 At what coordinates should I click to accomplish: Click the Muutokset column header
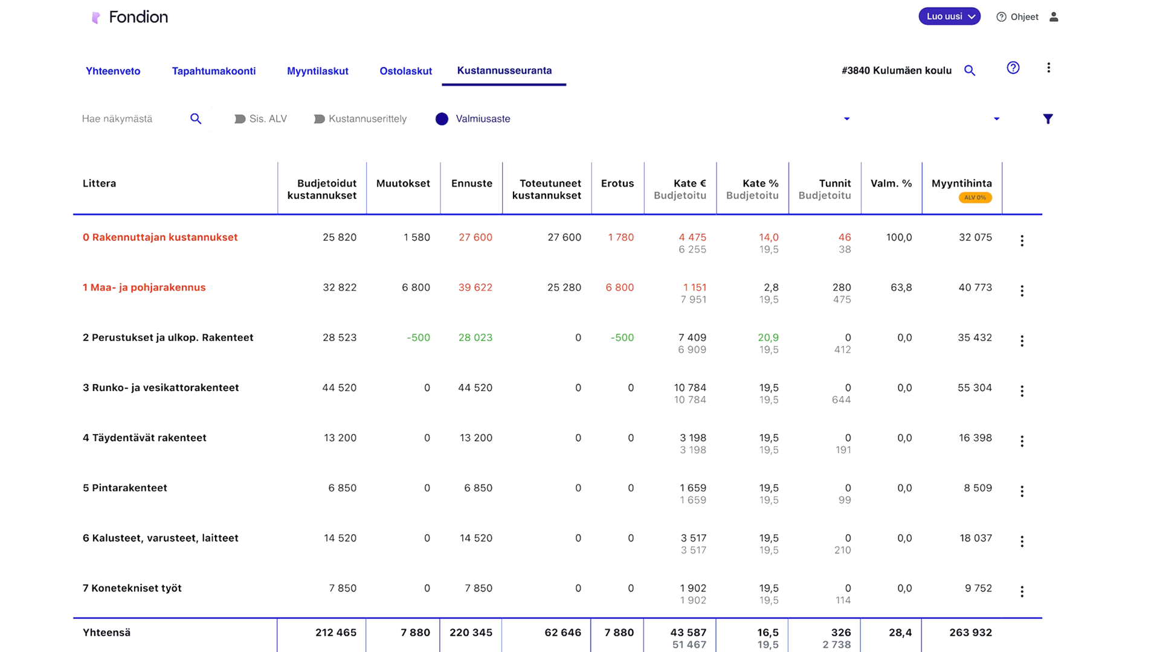403,184
